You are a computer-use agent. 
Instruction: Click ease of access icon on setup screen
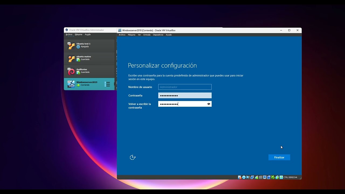tap(133, 157)
